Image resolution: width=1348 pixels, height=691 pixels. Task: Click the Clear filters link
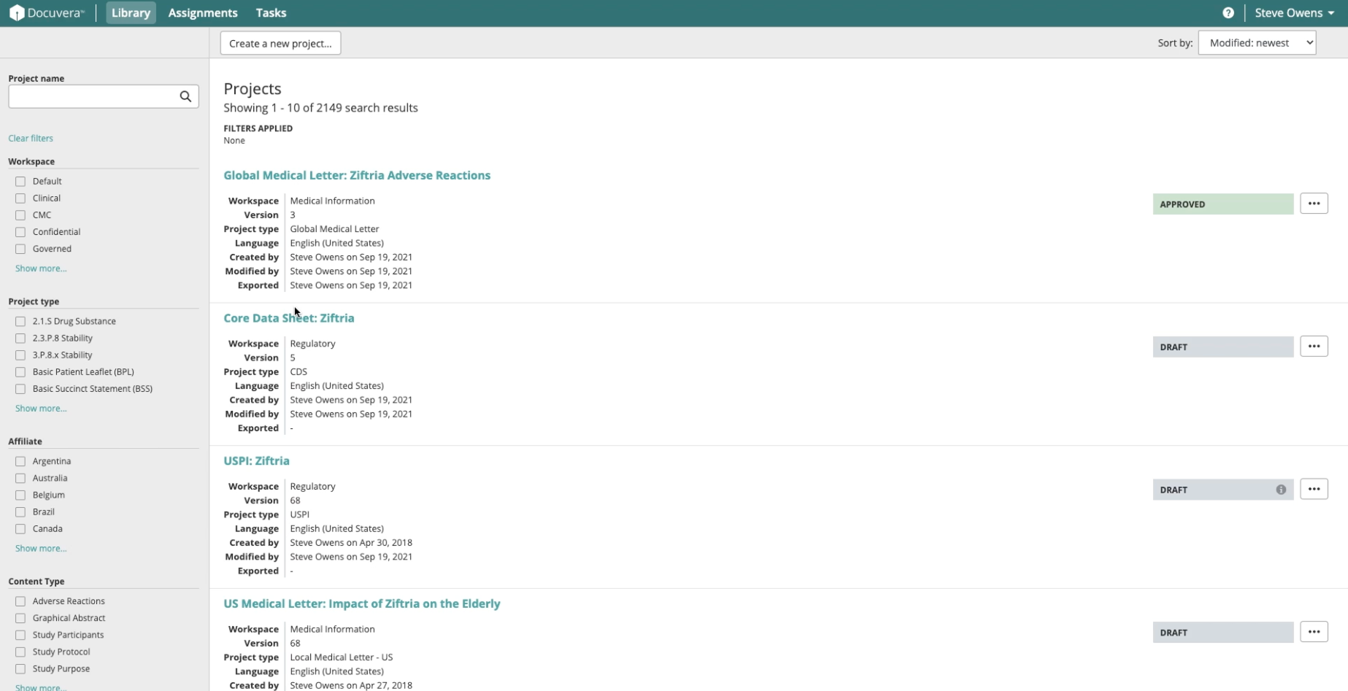(x=31, y=139)
